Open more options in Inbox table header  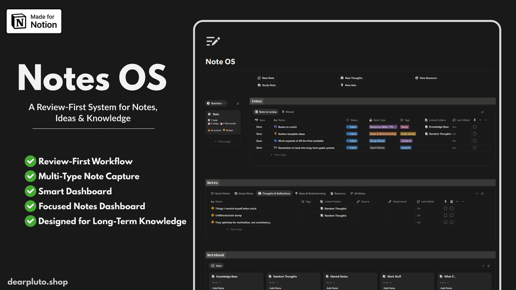[485, 120]
